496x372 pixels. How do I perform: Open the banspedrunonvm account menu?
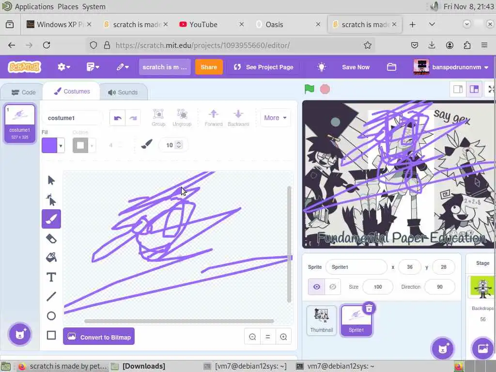point(451,67)
